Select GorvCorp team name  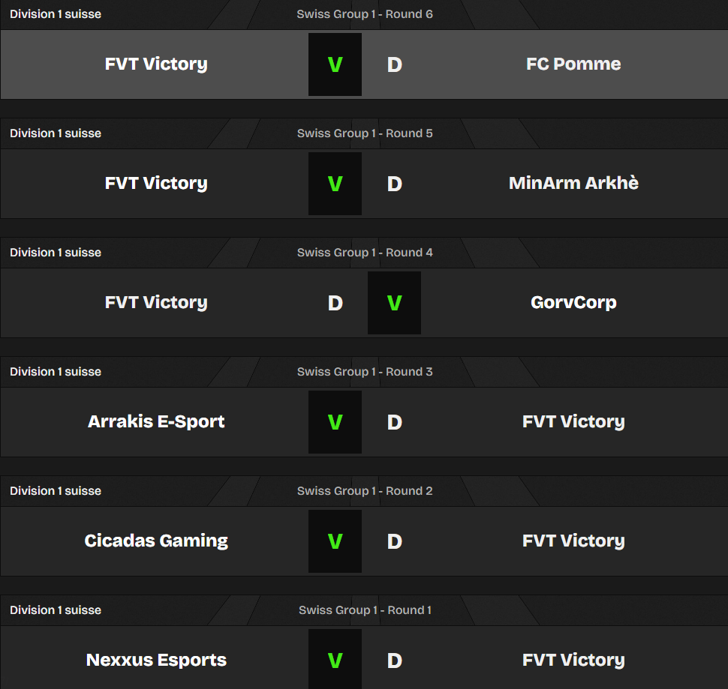[x=573, y=302]
